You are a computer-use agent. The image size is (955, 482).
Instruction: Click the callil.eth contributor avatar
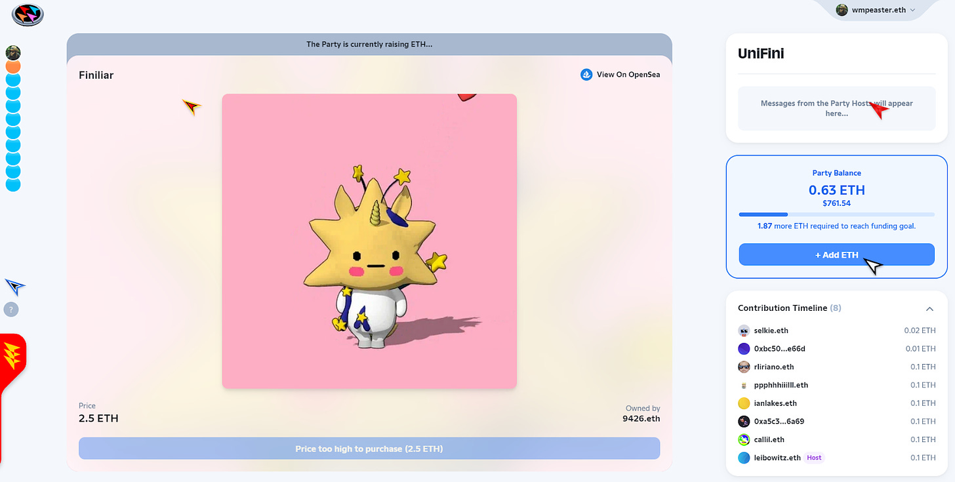click(744, 440)
